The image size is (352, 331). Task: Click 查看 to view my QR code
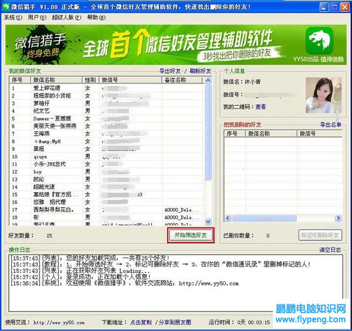tap(260, 107)
